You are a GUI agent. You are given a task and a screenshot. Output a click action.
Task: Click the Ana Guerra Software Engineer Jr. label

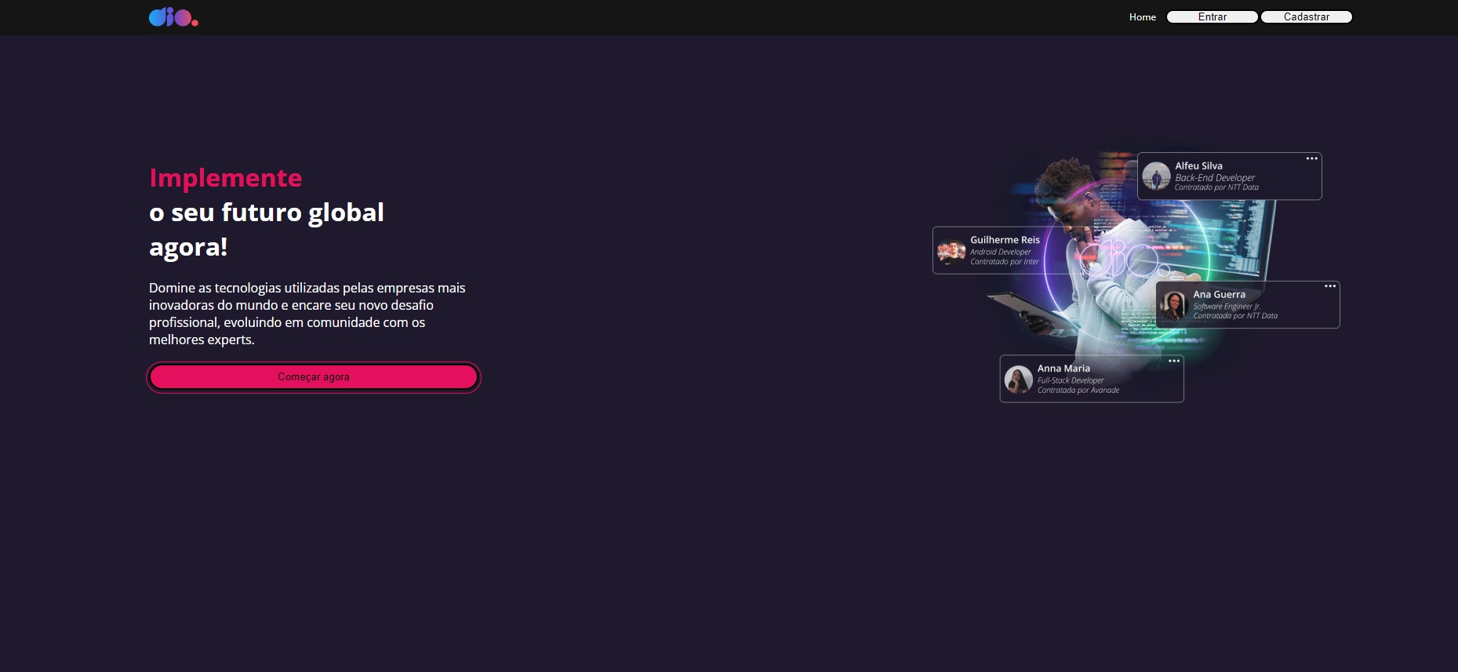(1227, 307)
